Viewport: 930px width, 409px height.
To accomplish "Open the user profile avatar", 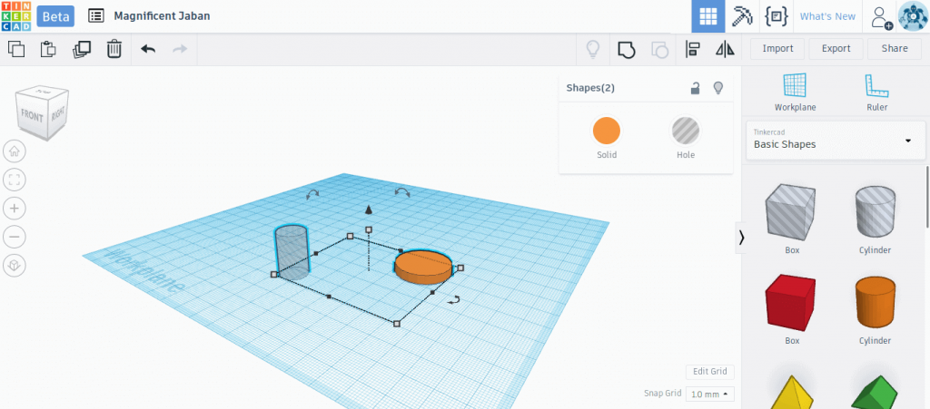I will (914, 16).
